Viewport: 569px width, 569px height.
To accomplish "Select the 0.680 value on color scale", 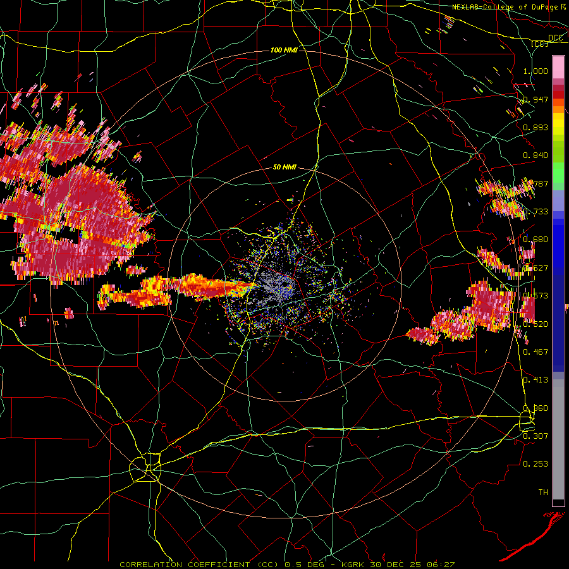I will 535,240.
